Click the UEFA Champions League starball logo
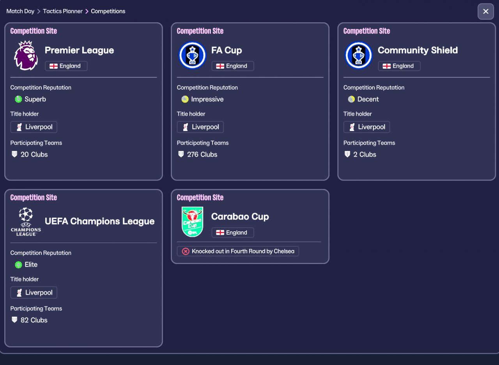Viewport: 499px width, 365px height. click(x=26, y=221)
